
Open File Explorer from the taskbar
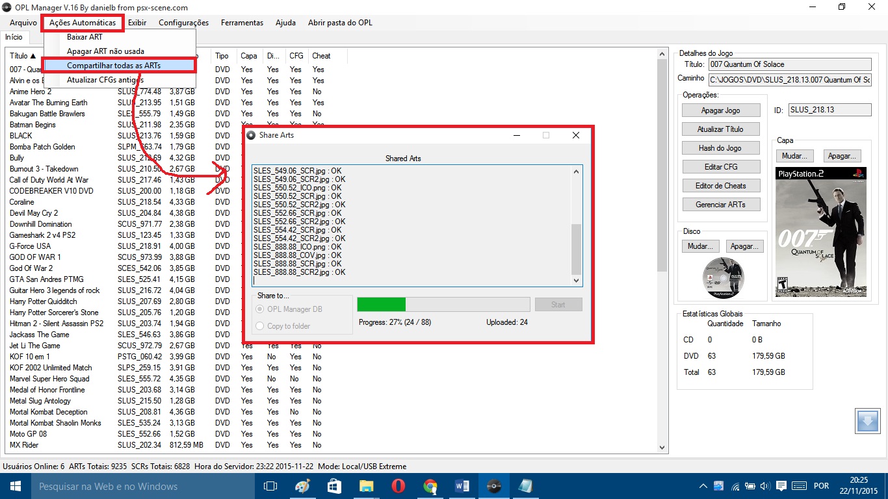coord(366,486)
